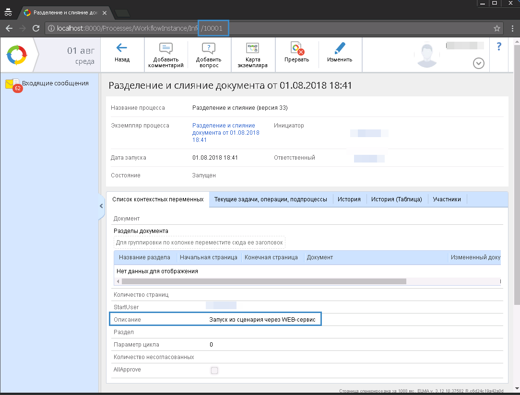Image resolution: width=520 pixels, height=395 pixels.
Task: Open Карта экземпляра diagram icon
Action: 252,48
